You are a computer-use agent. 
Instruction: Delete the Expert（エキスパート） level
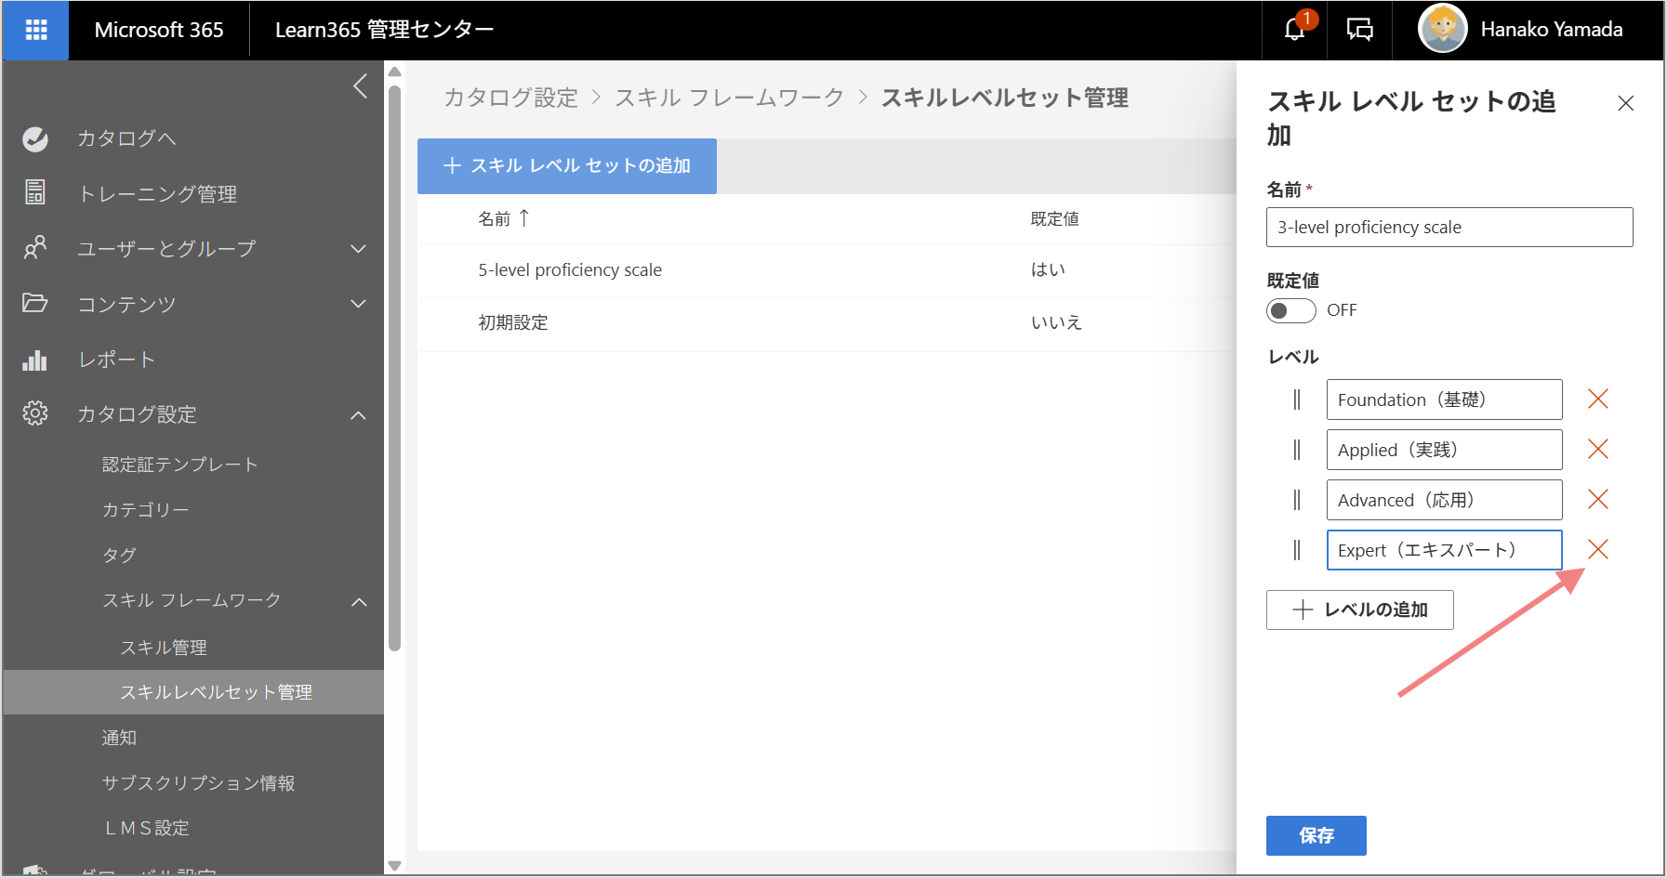tap(1597, 550)
